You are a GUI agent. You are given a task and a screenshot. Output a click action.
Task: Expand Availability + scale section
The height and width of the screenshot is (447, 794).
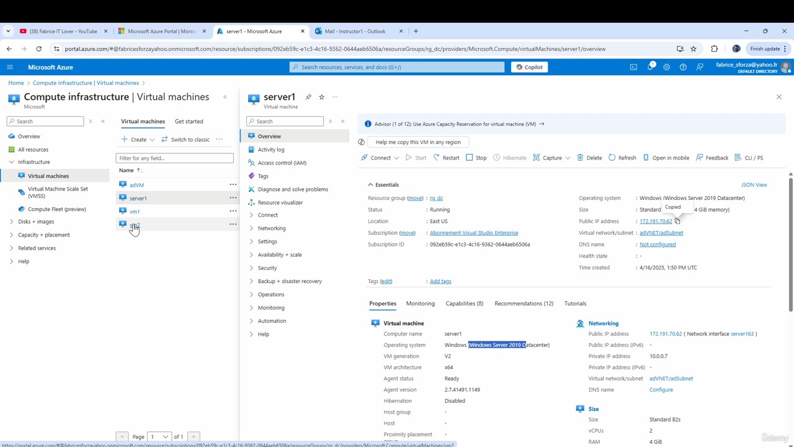tap(280, 255)
